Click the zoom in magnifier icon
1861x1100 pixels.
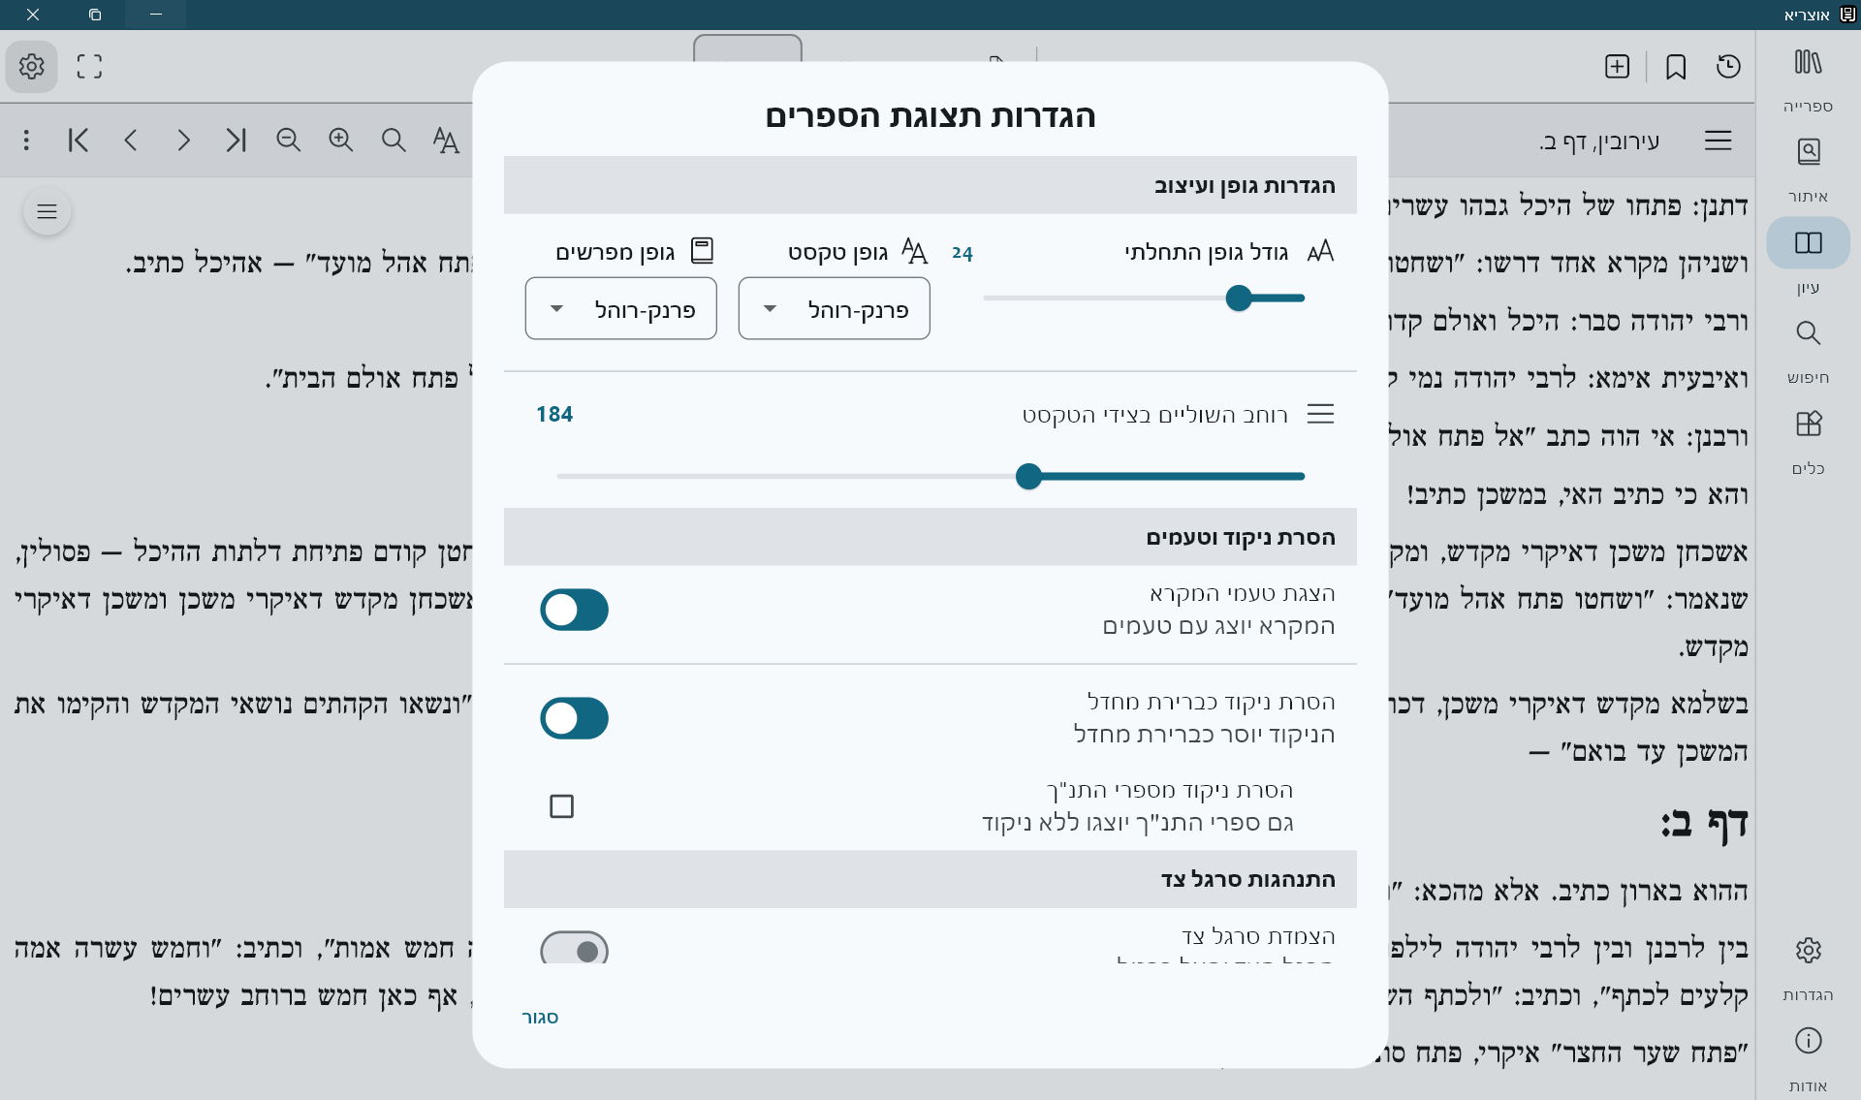point(340,140)
